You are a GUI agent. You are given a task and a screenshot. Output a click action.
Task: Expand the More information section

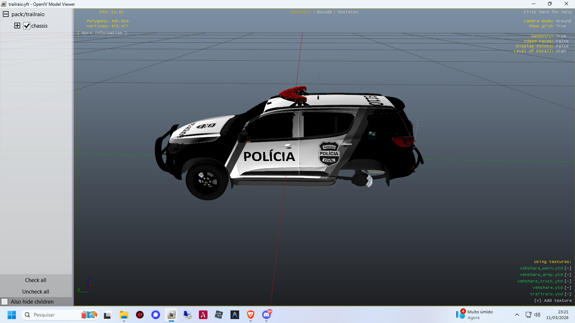pyautogui.click(x=102, y=33)
